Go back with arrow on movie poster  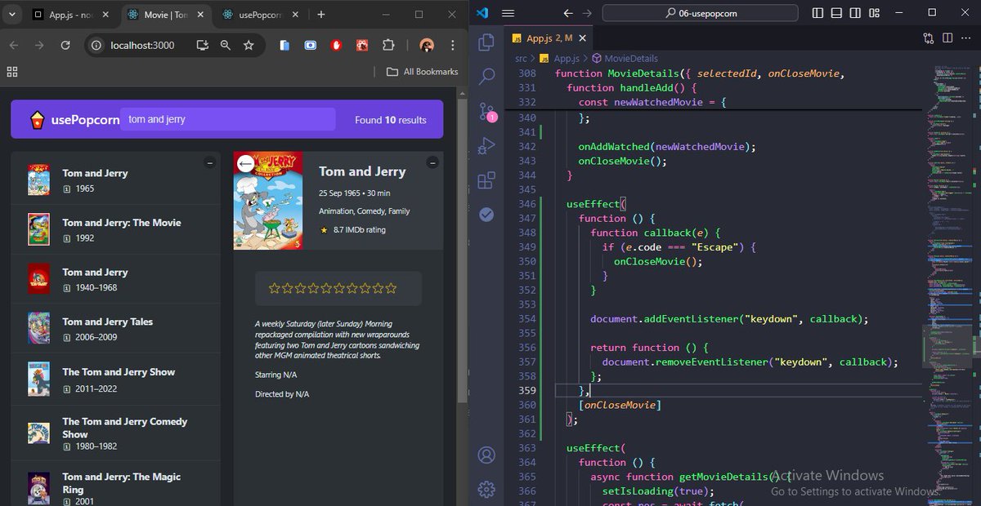point(245,164)
